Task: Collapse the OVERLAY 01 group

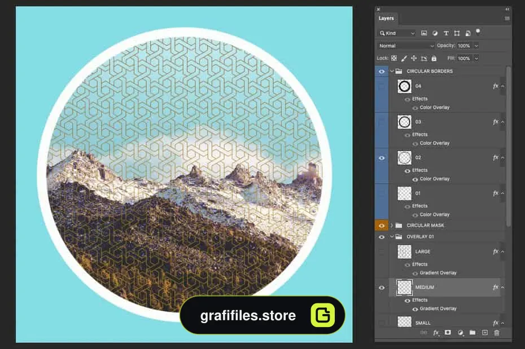Action: coord(391,237)
